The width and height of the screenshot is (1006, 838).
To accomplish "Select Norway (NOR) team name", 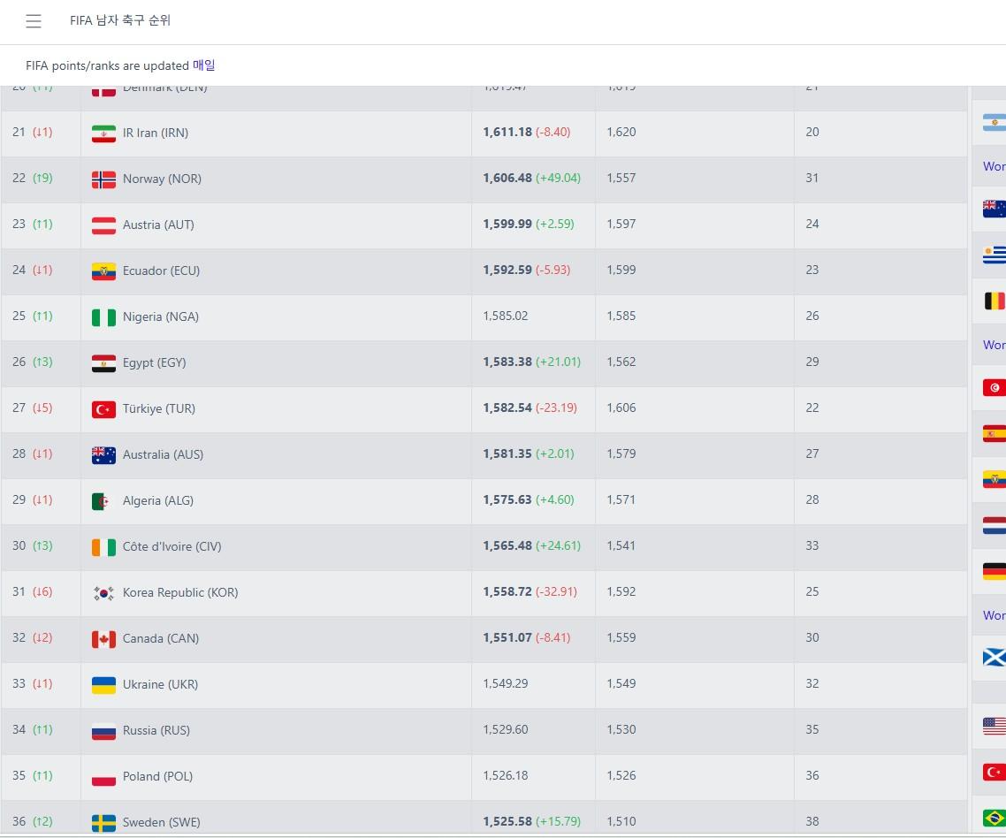I will [x=162, y=179].
